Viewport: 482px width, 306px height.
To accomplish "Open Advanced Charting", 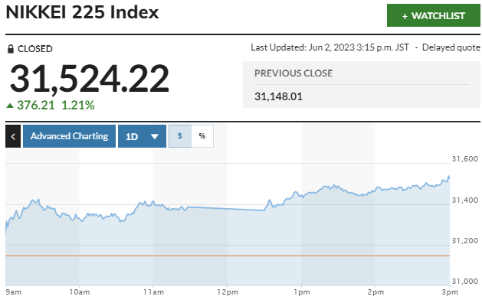I will click(x=69, y=136).
